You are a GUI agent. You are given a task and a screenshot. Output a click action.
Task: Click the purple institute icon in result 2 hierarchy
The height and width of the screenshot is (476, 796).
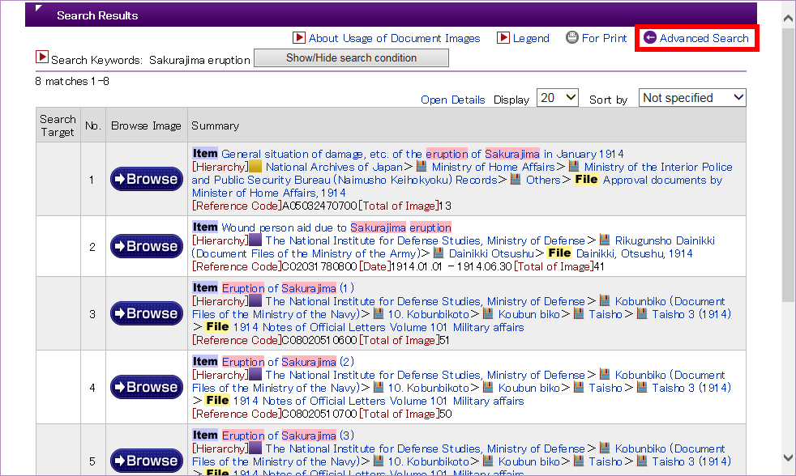click(x=255, y=240)
